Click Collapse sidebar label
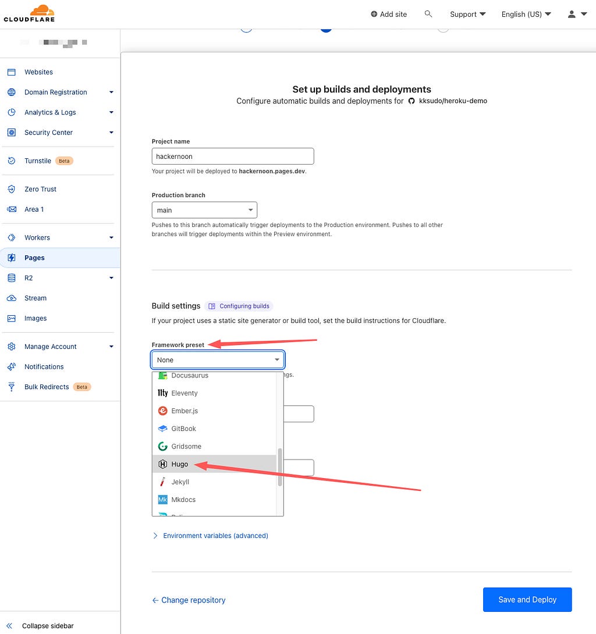Image resolution: width=596 pixels, height=634 pixels. 48,626
